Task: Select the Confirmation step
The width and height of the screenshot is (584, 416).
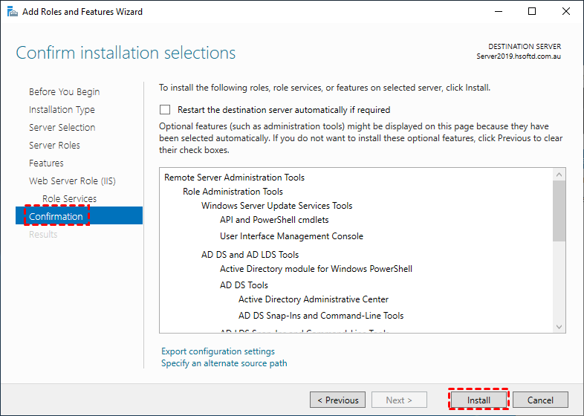Action: click(x=56, y=216)
